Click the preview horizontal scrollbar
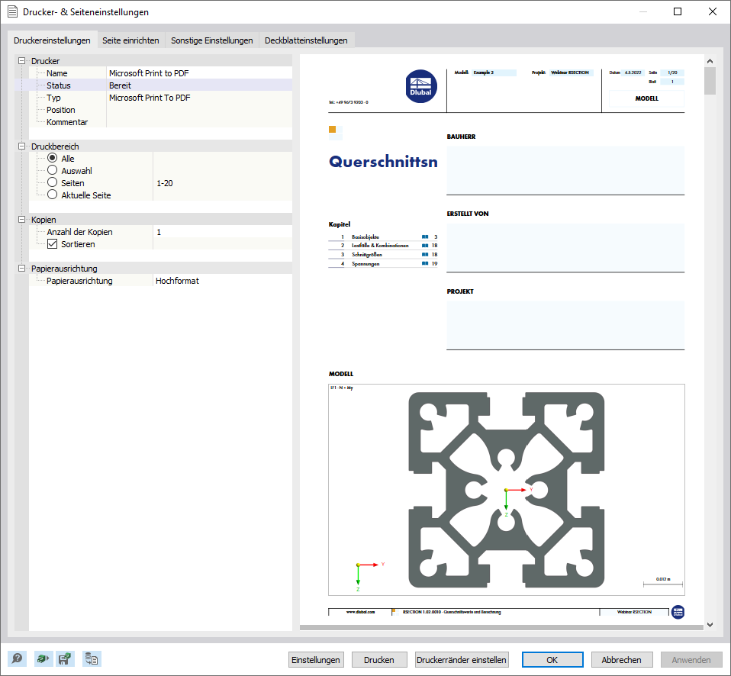 [501, 627]
